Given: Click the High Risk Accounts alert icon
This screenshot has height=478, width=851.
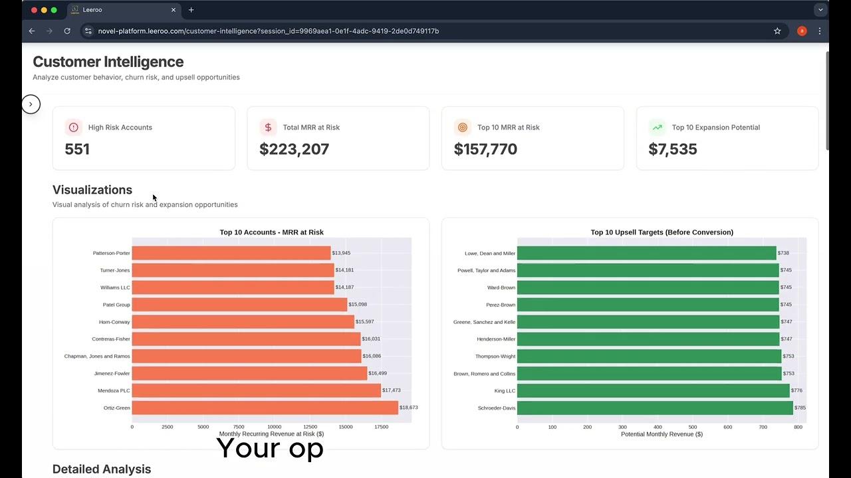Looking at the screenshot, I should tap(73, 127).
